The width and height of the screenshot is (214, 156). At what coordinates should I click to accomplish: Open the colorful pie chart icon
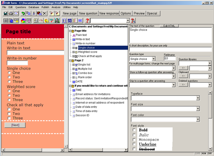pos(23,21)
